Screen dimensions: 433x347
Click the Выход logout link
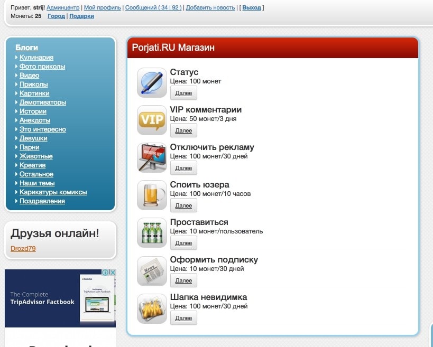[x=252, y=8]
